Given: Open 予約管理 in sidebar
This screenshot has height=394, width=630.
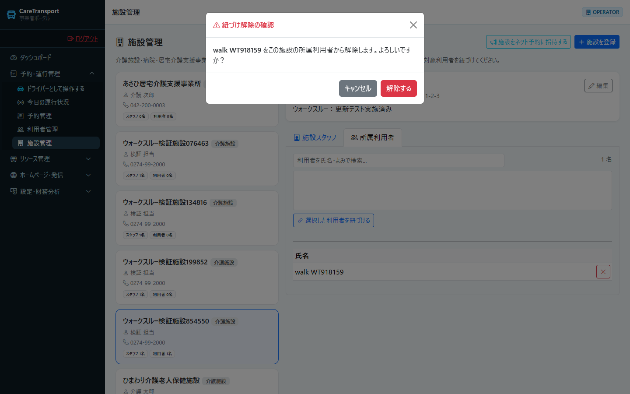Looking at the screenshot, I should coord(56,116).
